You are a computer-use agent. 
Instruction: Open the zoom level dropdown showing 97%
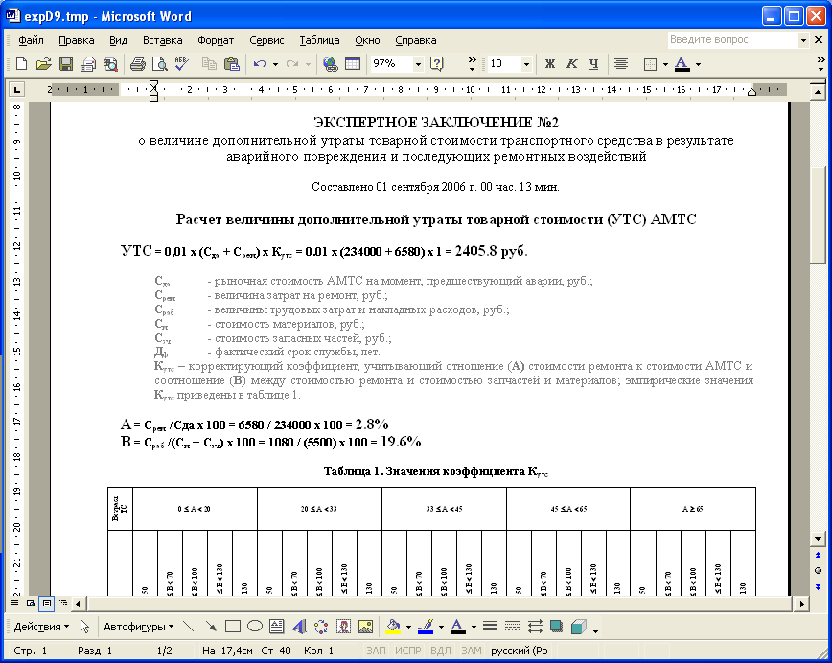[x=417, y=64]
